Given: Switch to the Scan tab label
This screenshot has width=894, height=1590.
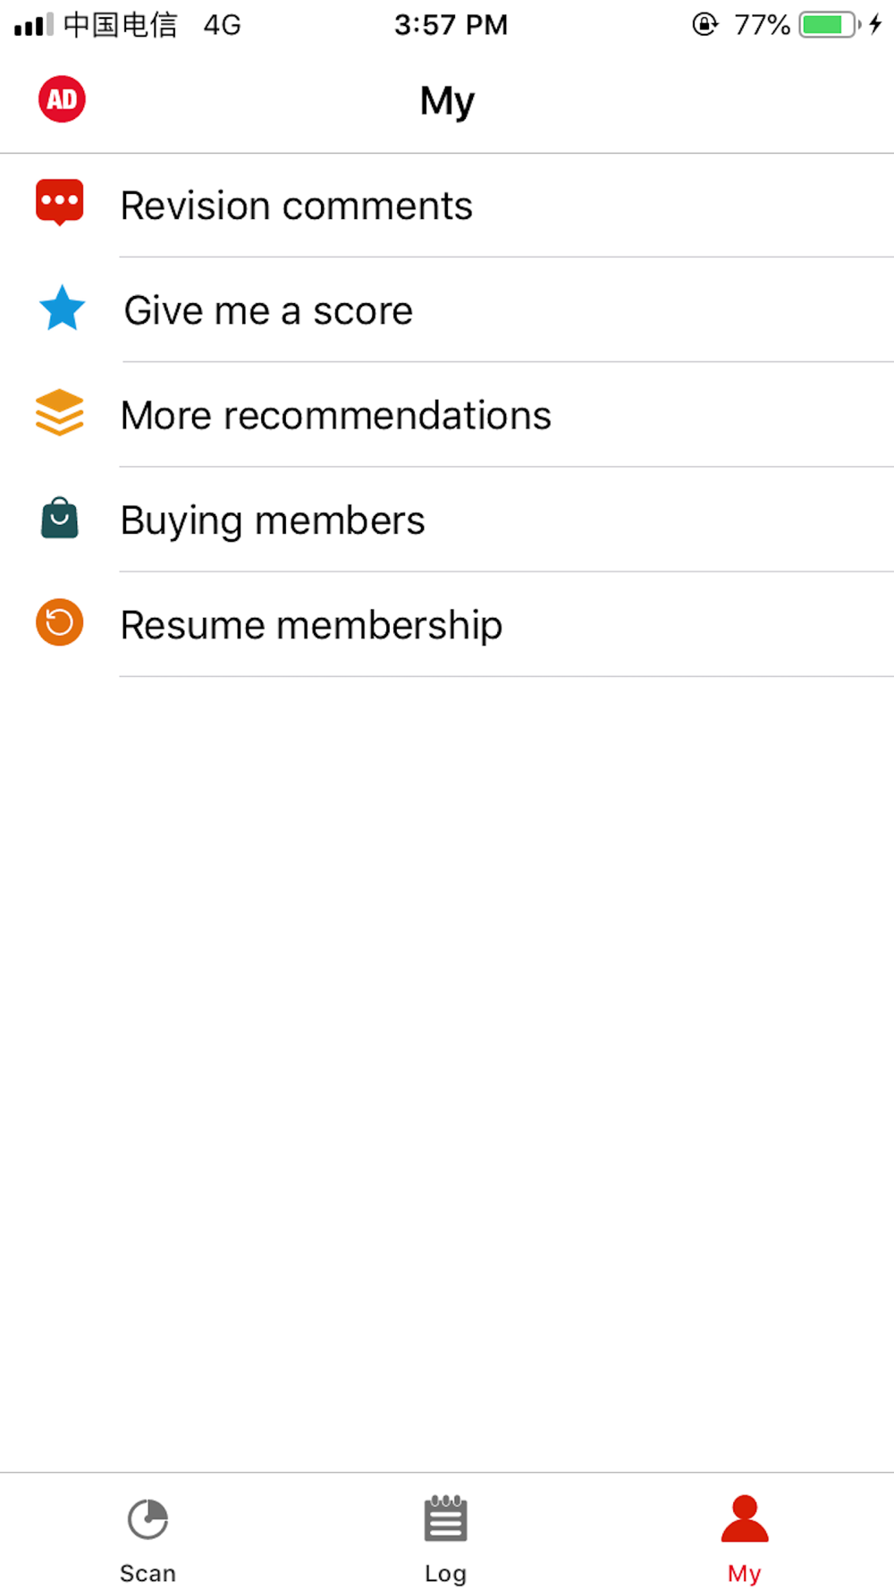Looking at the screenshot, I should [x=148, y=1573].
